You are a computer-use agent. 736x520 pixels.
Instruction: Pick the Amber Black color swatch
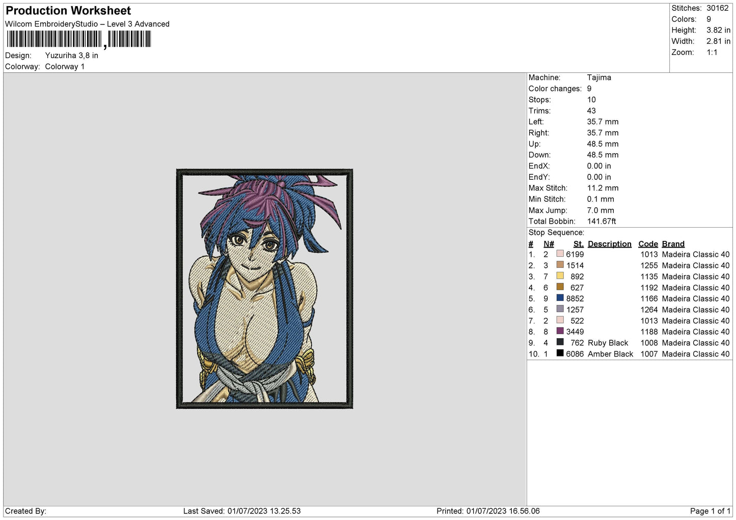[x=560, y=353]
